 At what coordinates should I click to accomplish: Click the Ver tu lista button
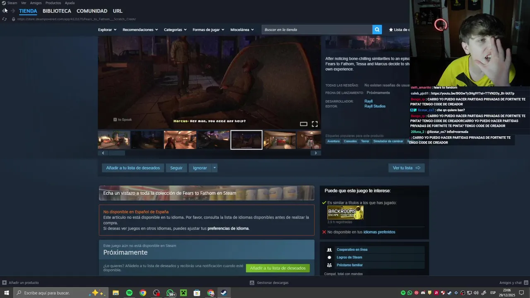point(406,168)
